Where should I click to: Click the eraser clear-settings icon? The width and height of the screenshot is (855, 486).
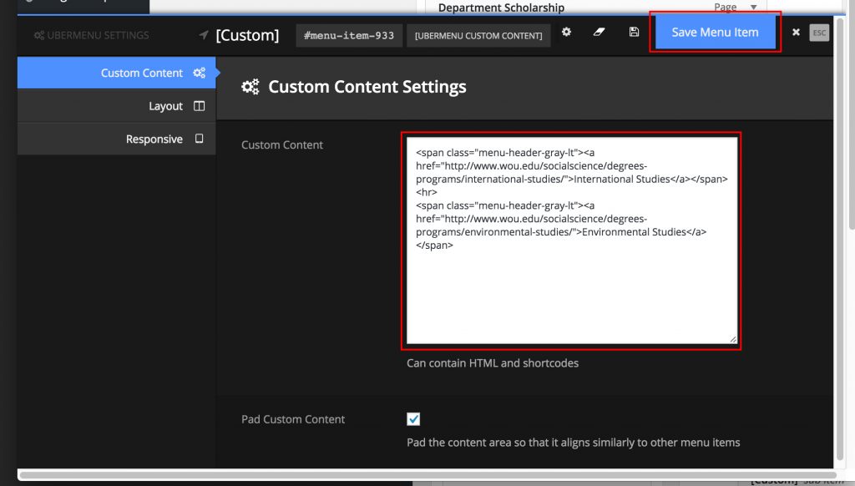(x=599, y=33)
